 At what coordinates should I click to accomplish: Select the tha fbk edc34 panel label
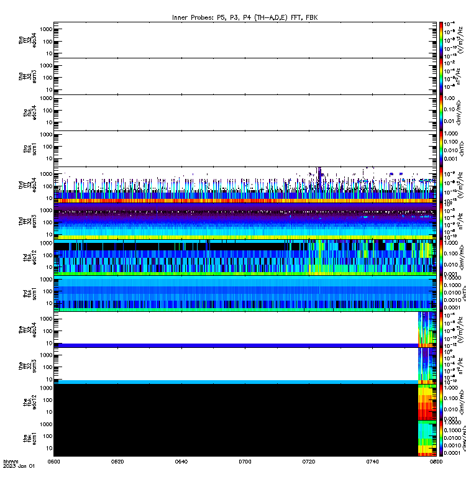coord(30,112)
